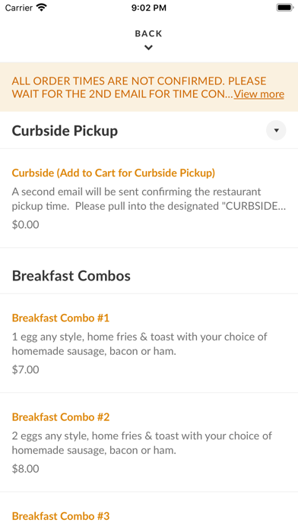The width and height of the screenshot is (298, 529).
Task: Tap the curbside second email description text
Action: pyautogui.click(x=149, y=198)
